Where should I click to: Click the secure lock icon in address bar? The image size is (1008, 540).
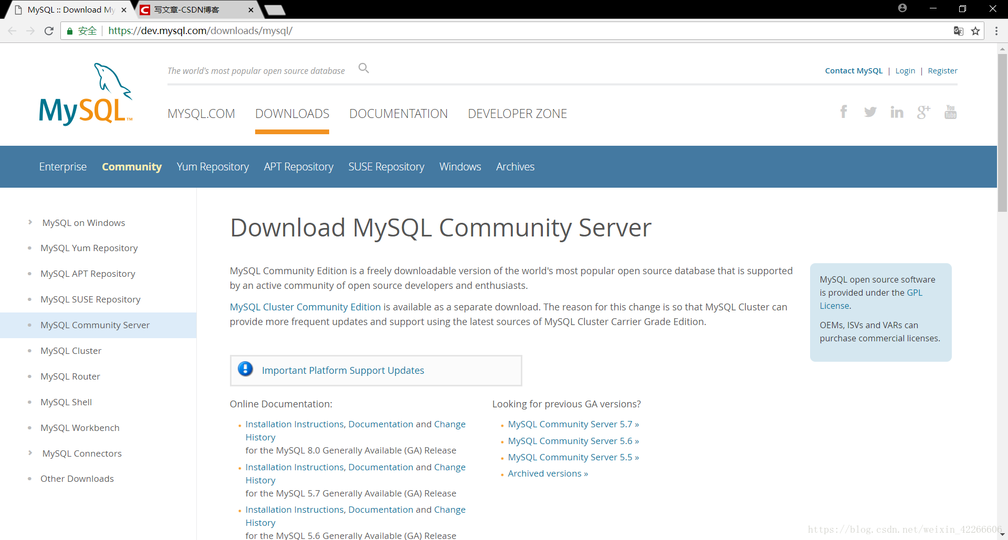[x=69, y=31]
